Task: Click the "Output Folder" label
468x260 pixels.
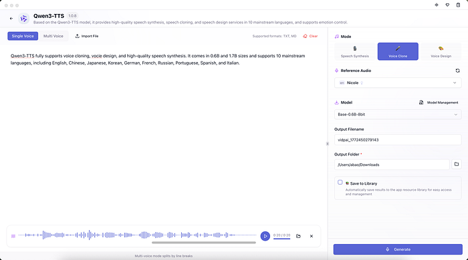Action: [346, 155]
